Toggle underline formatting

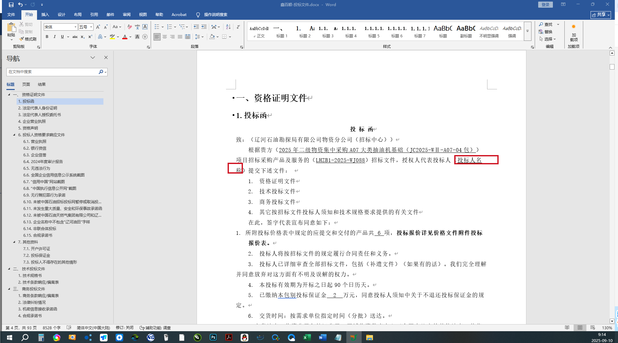point(62,37)
